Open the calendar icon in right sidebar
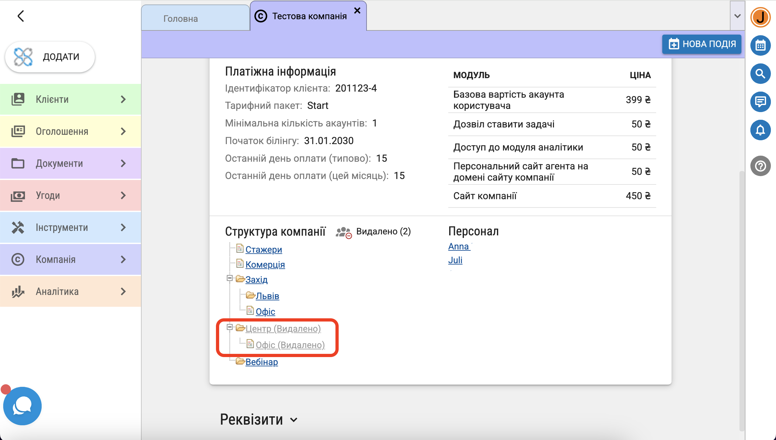The width and height of the screenshot is (776, 440). pyautogui.click(x=760, y=45)
